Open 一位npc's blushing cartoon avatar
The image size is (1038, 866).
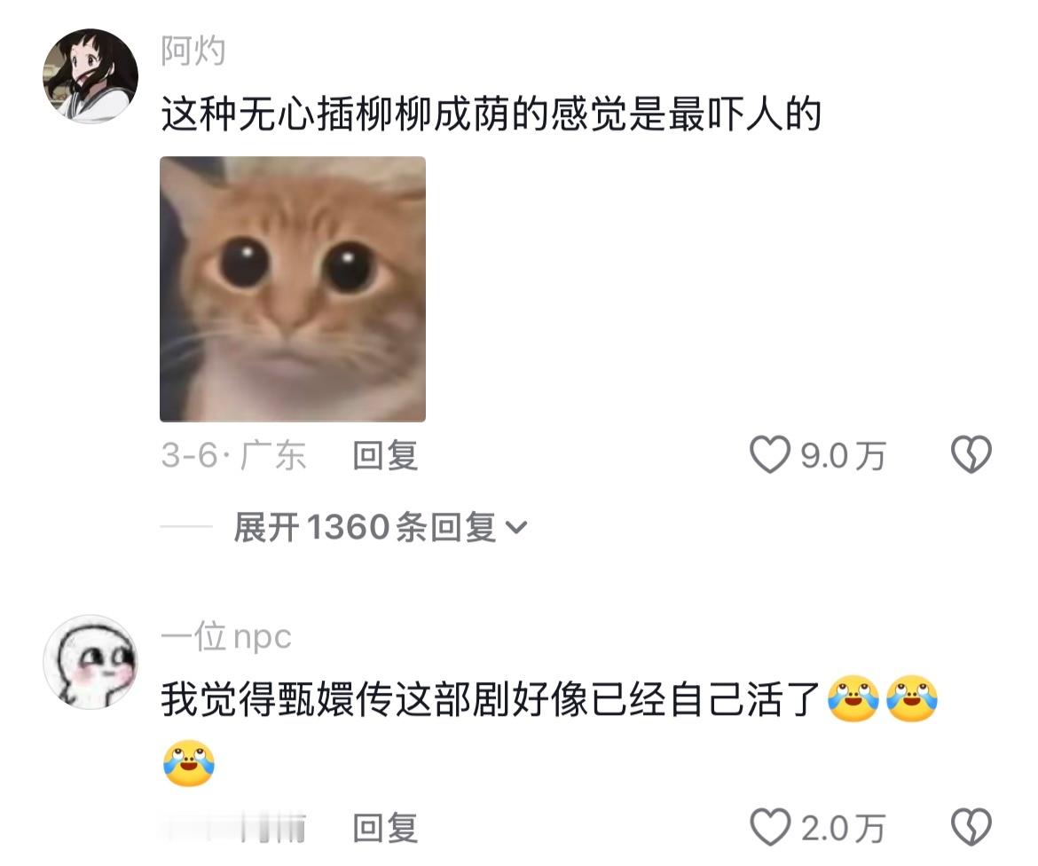(90, 662)
